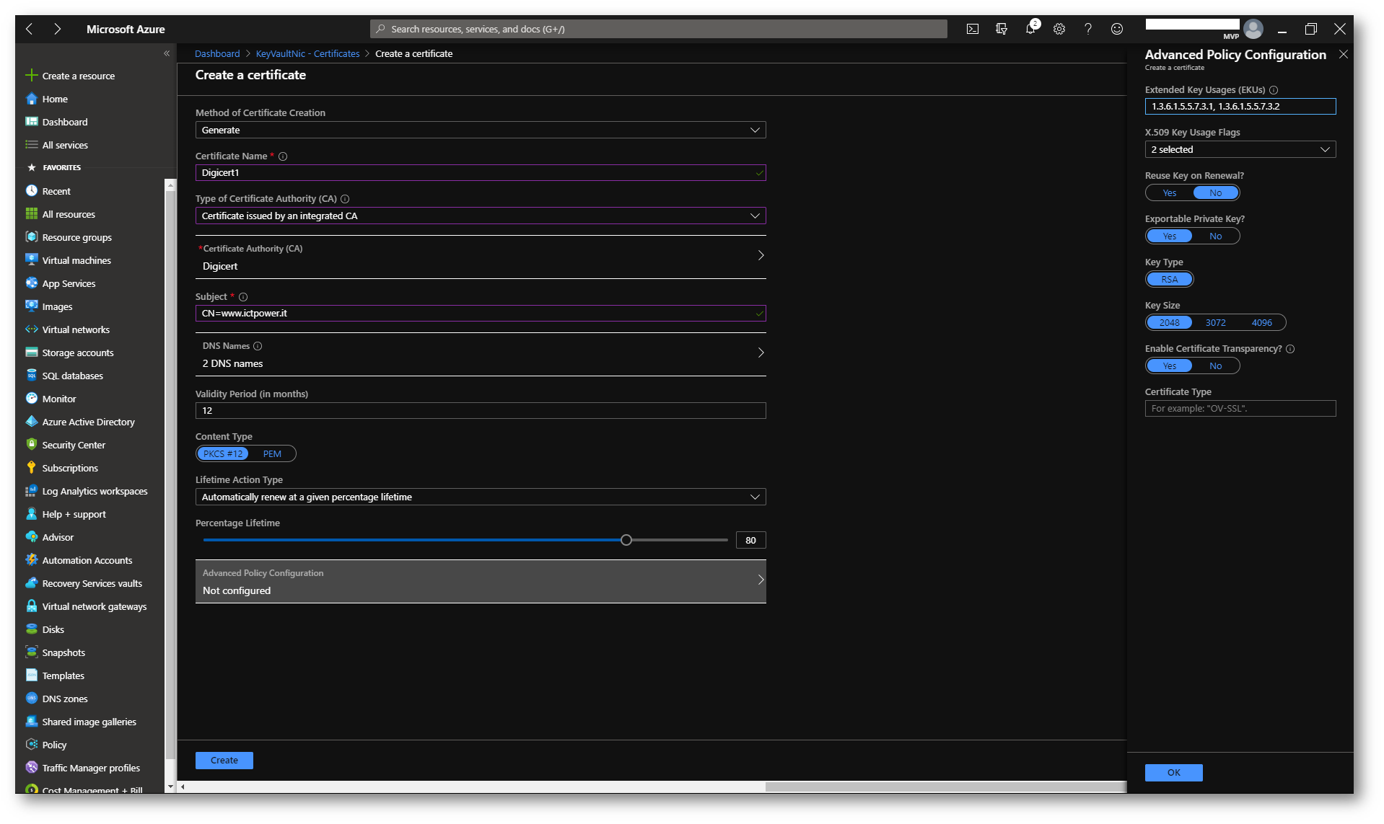Viewport: 1384px width, 824px height.
Task: Close the Advanced Policy Configuration panel
Action: [1344, 54]
